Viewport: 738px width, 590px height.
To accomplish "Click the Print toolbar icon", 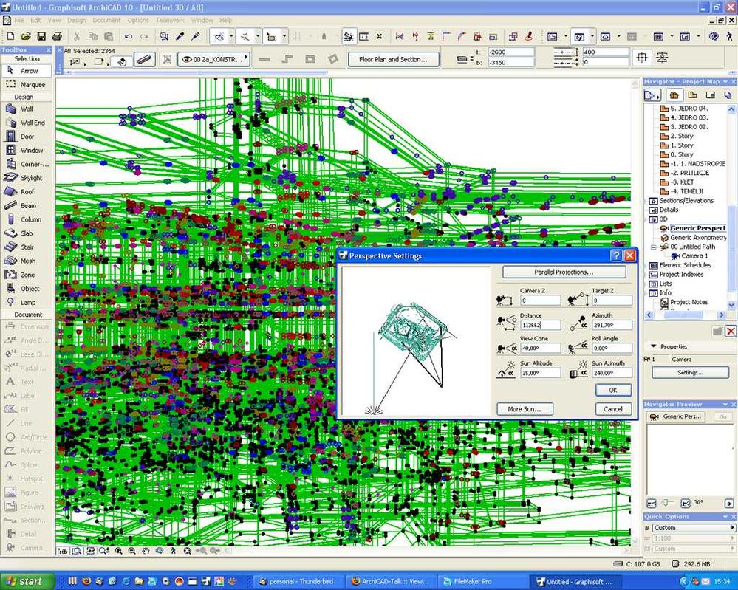I will click(57, 36).
